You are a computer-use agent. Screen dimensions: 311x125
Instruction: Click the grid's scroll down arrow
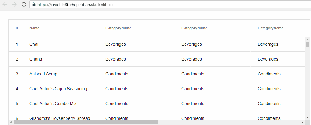[307, 117]
